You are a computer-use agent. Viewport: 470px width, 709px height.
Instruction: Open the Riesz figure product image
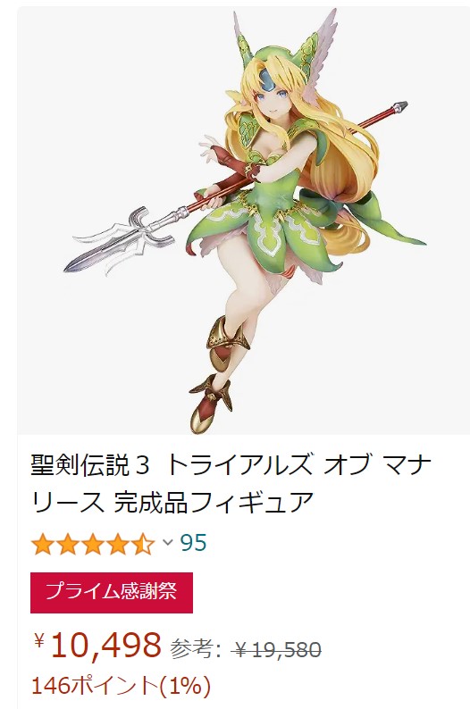point(243,221)
